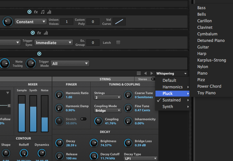Screen dimensions: 233x161
Task: Click the bar graph icon above Trigger Sync
Action: pyautogui.click(x=46, y=33)
